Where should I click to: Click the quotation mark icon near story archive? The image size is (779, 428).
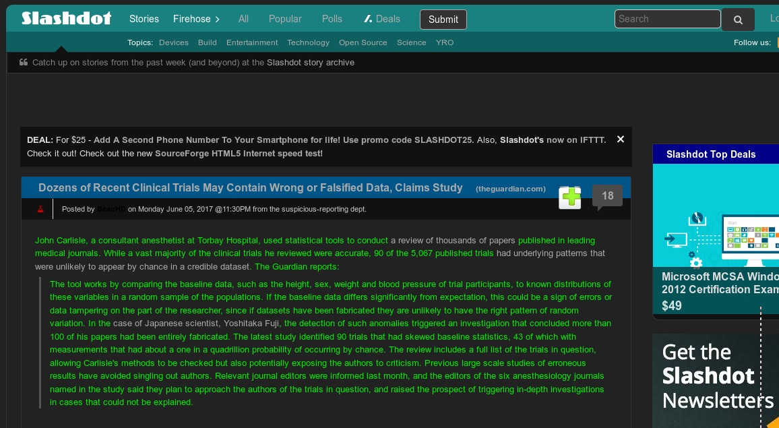[x=24, y=62]
